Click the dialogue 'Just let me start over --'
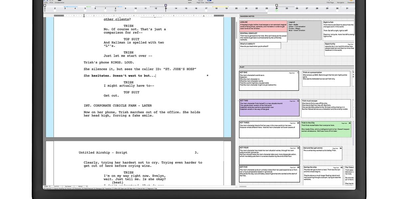 coord(128,56)
